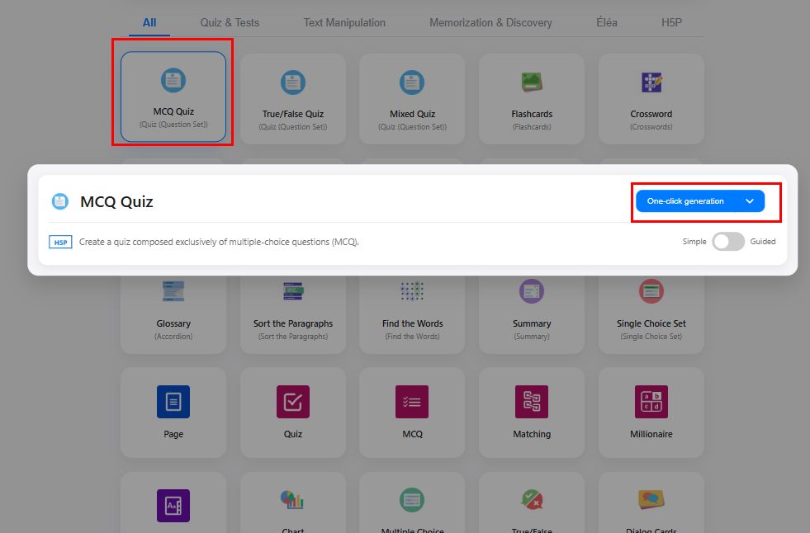Select the Sort the Paragraphs icon

tap(292, 291)
